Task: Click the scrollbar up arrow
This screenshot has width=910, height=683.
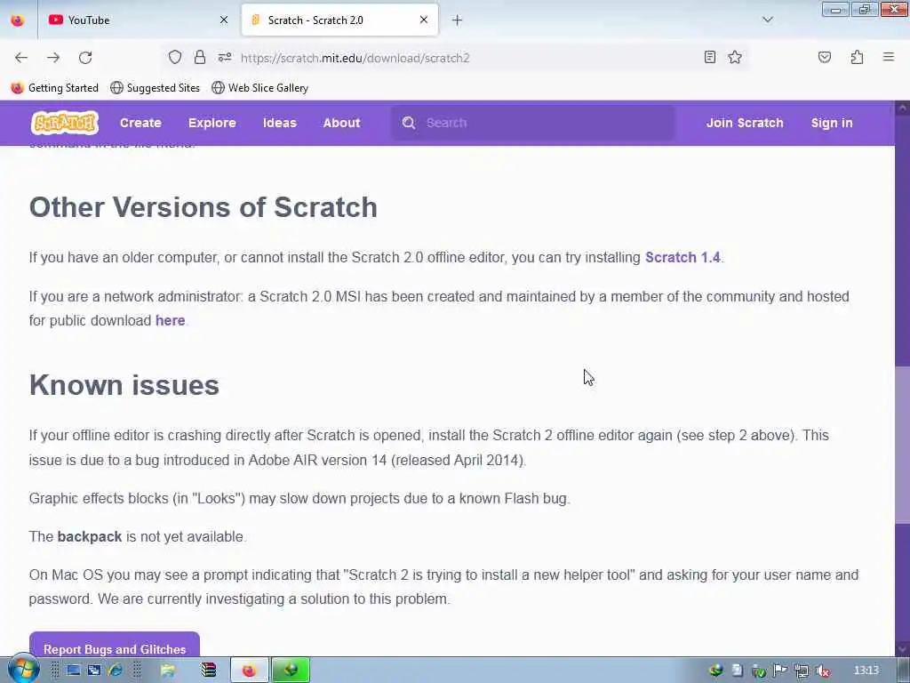Action: pos(902,108)
